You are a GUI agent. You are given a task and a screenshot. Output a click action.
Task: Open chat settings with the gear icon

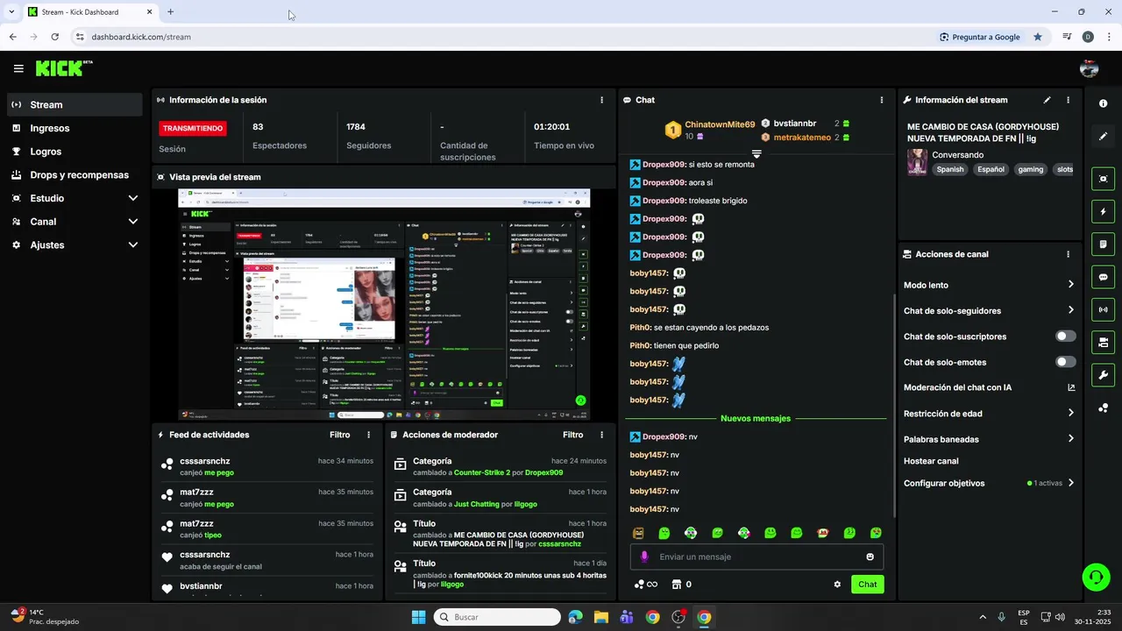click(x=837, y=585)
